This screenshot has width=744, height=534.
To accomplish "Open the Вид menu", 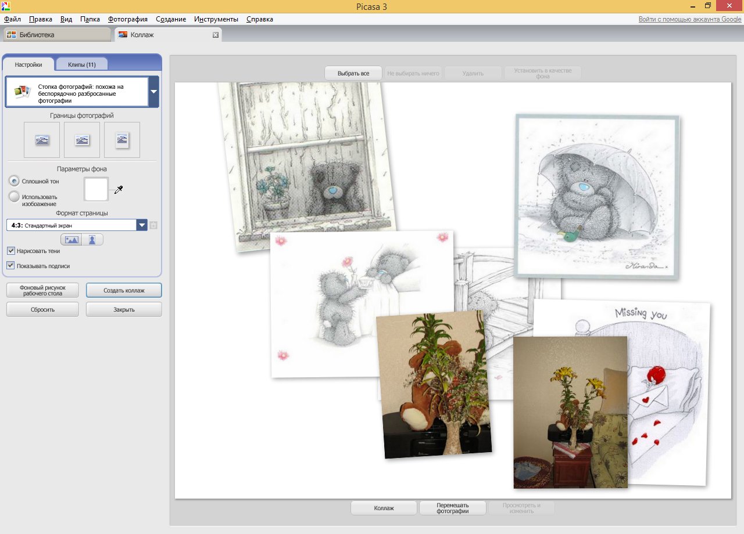I will click(x=66, y=19).
